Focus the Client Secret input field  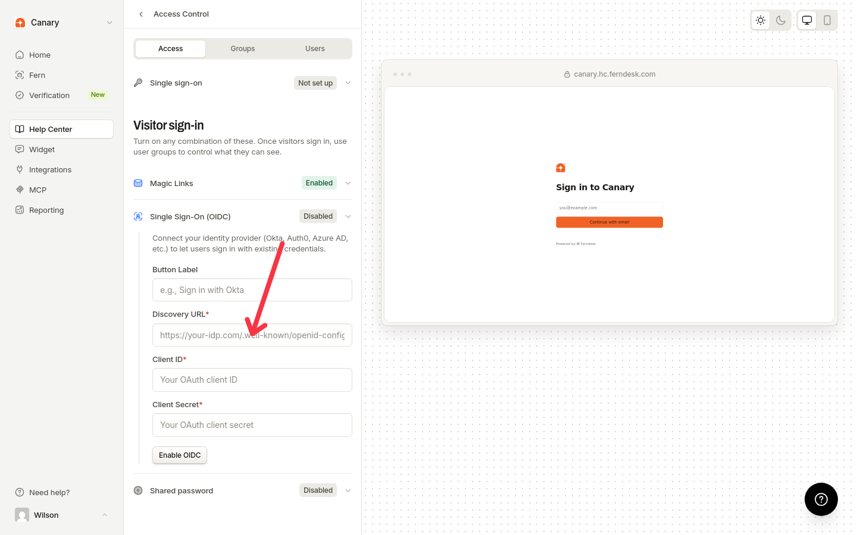coord(252,425)
